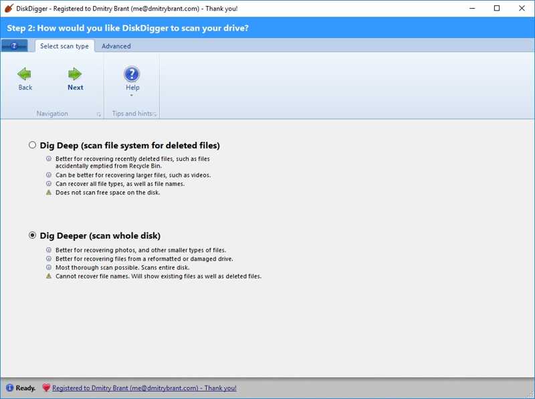The width and height of the screenshot is (535, 399).
Task: Click the Step 2 heading banner text
Action: click(x=128, y=28)
